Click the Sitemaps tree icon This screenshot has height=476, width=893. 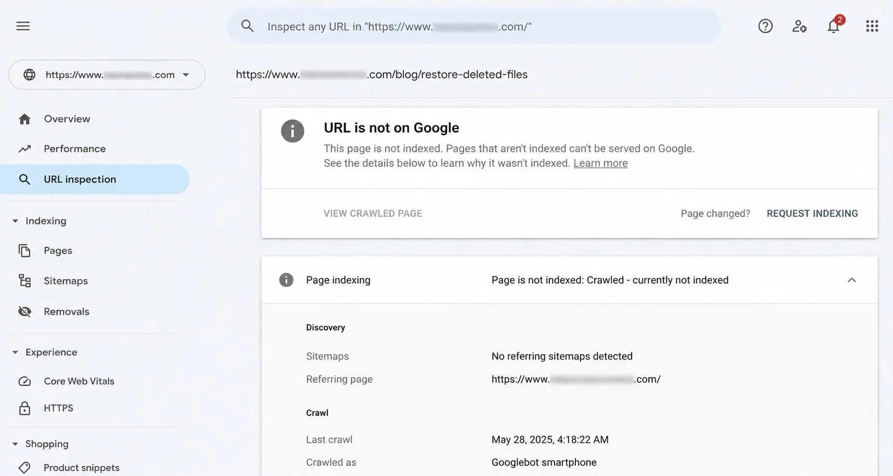pyautogui.click(x=24, y=281)
